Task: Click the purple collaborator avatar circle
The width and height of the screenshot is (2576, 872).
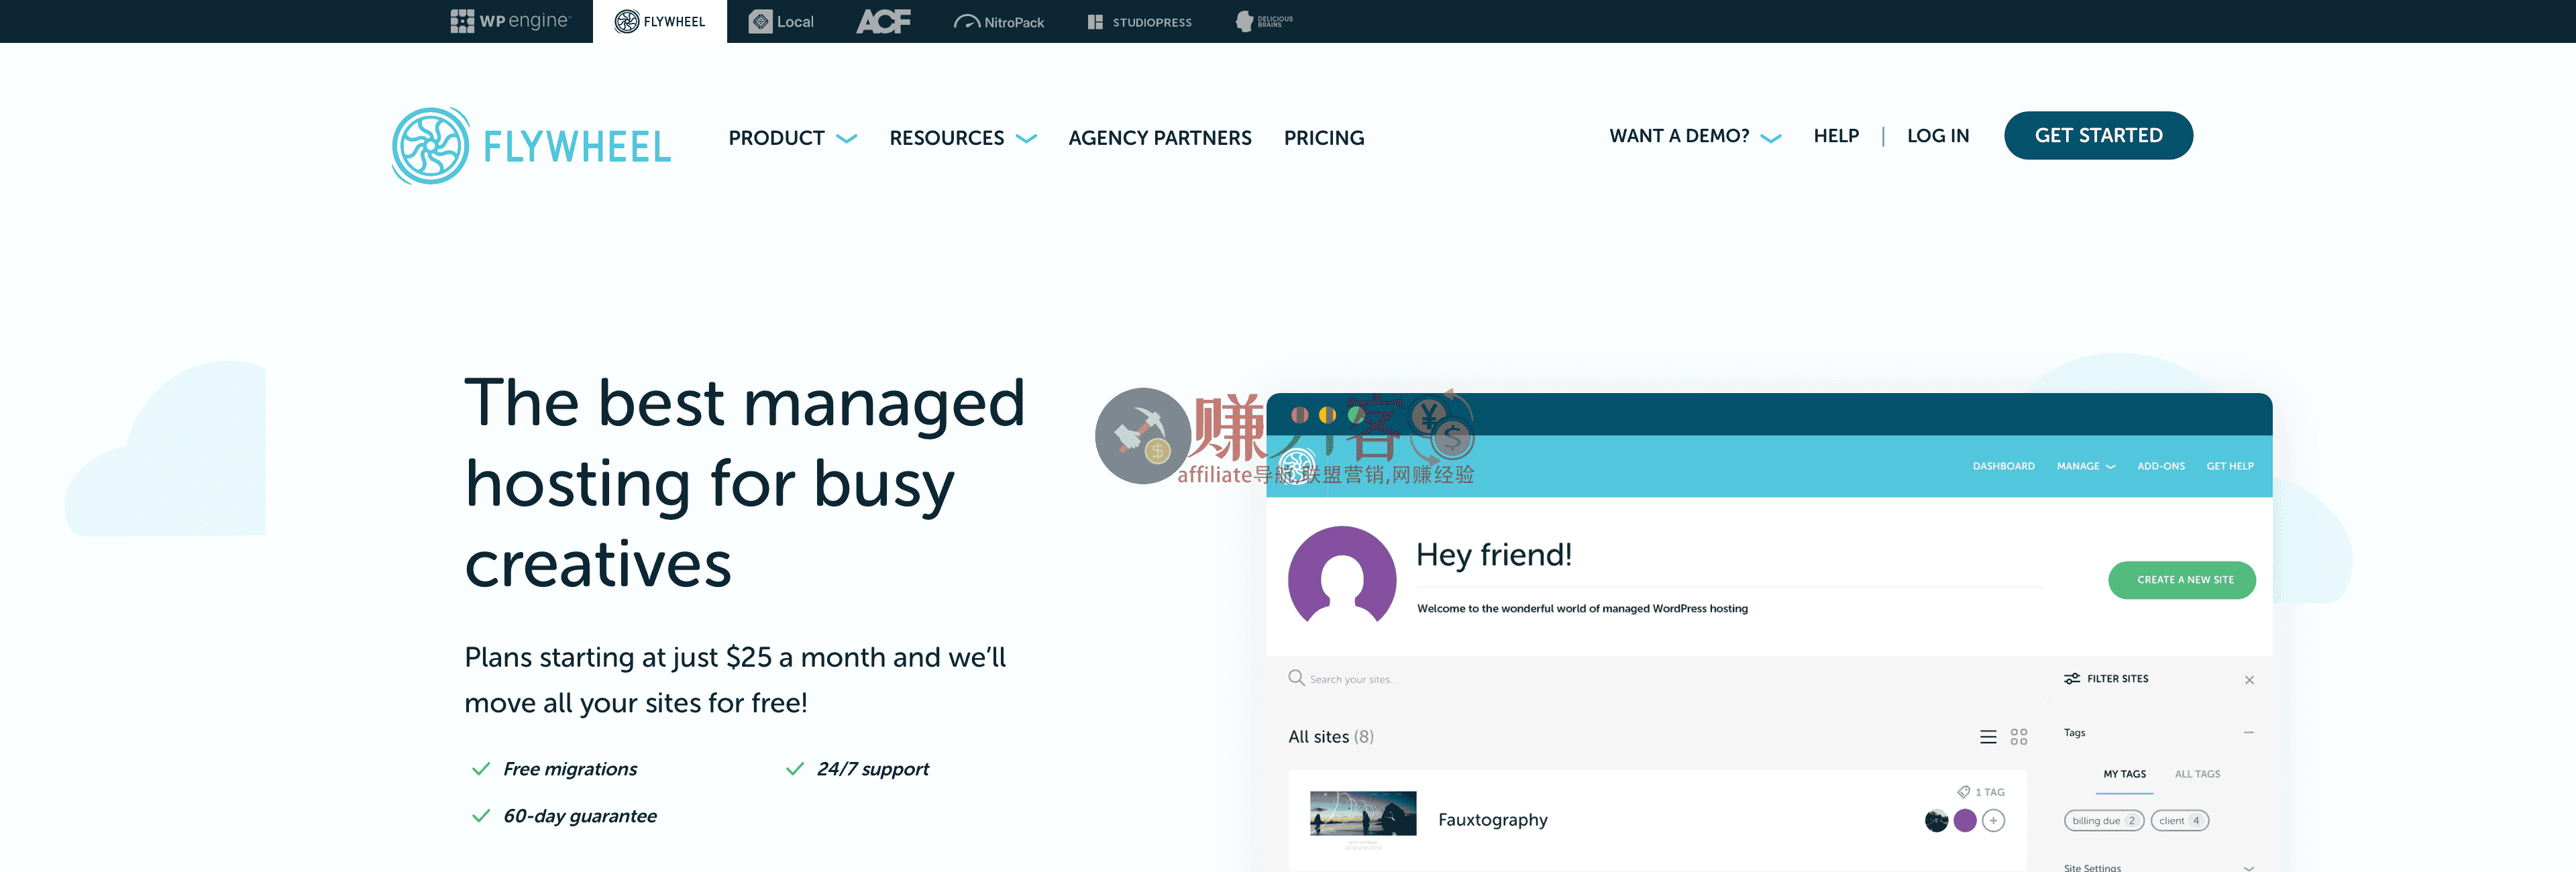Action: (1964, 821)
